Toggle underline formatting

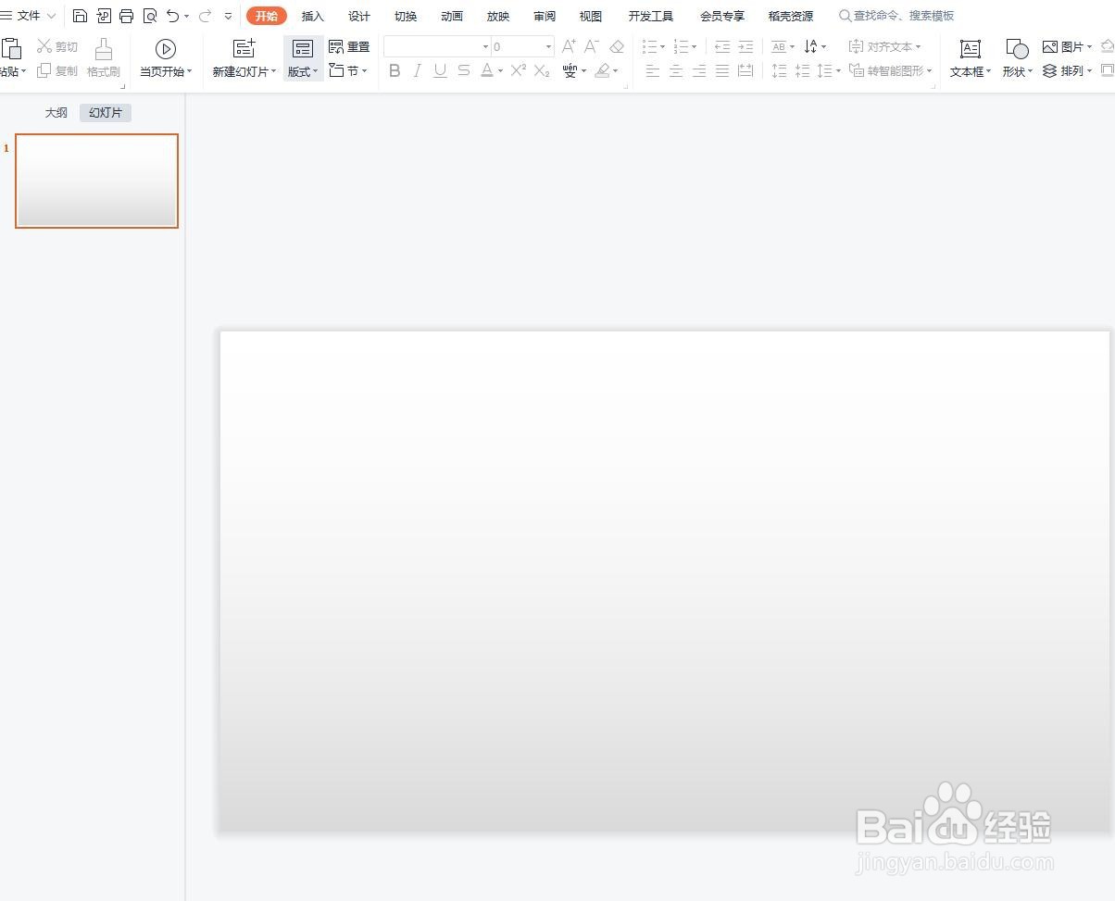pyautogui.click(x=439, y=70)
